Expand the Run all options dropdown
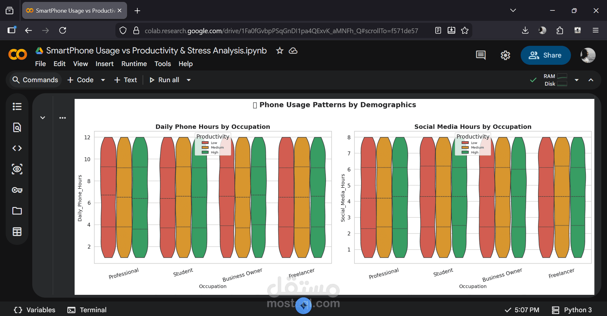The height and width of the screenshot is (316, 607). click(189, 80)
